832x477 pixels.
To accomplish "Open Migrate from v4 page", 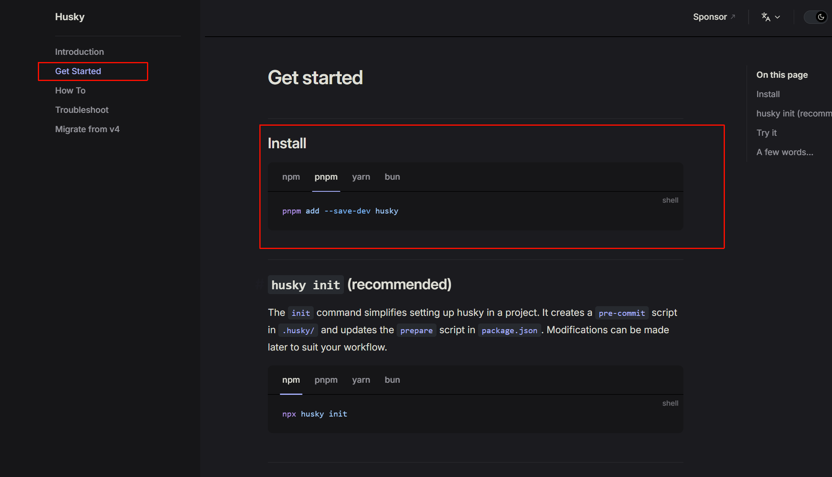I will (x=87, y=129).
